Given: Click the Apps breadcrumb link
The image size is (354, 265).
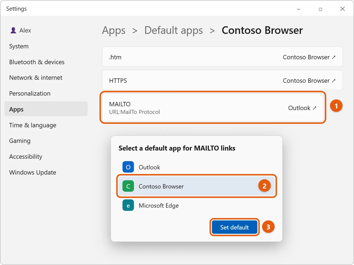Looking at the screenshot, I should point(114,30).
